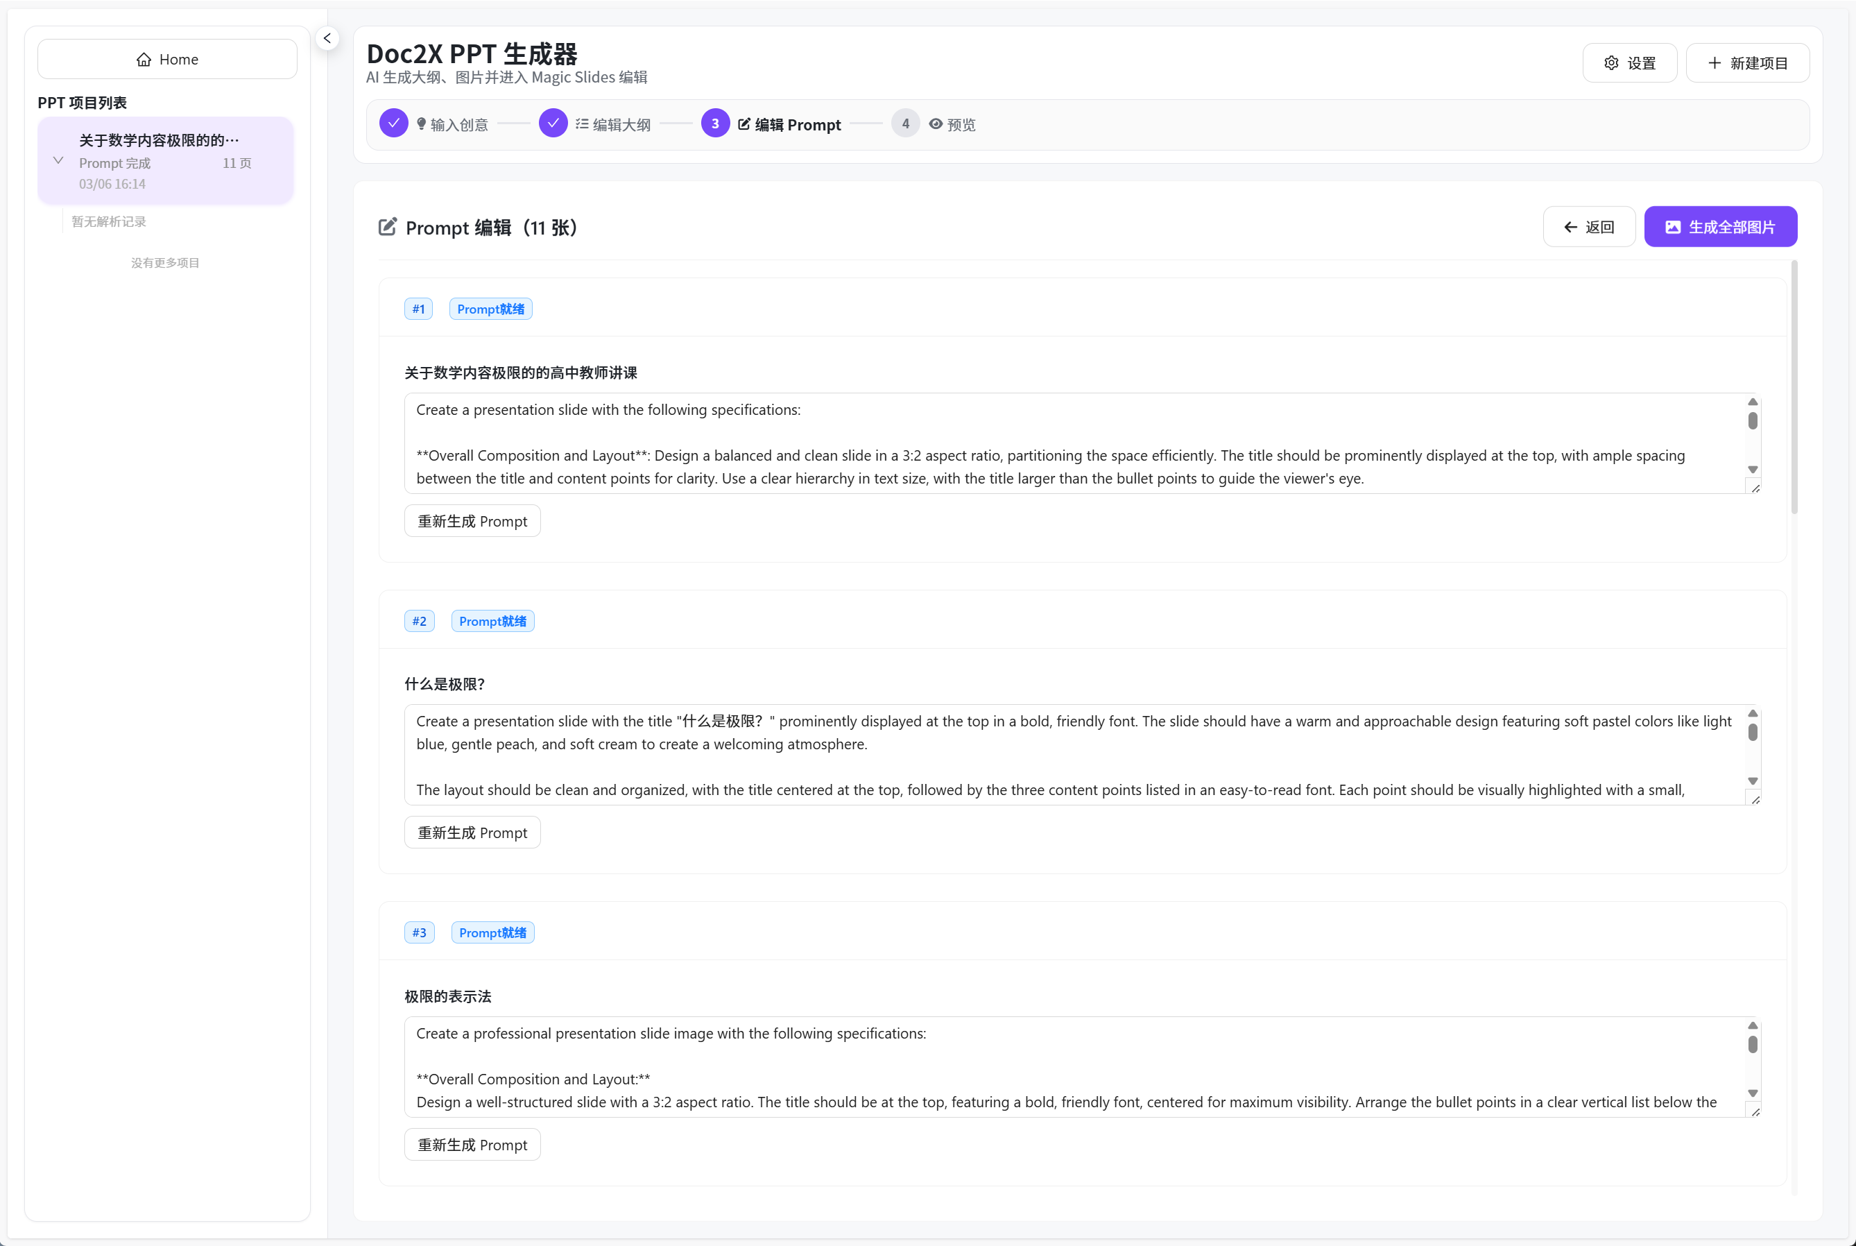Click into the prompt #2 text area
The height and width of the screenshot is (1246, 1856).
pos(1072,755)
